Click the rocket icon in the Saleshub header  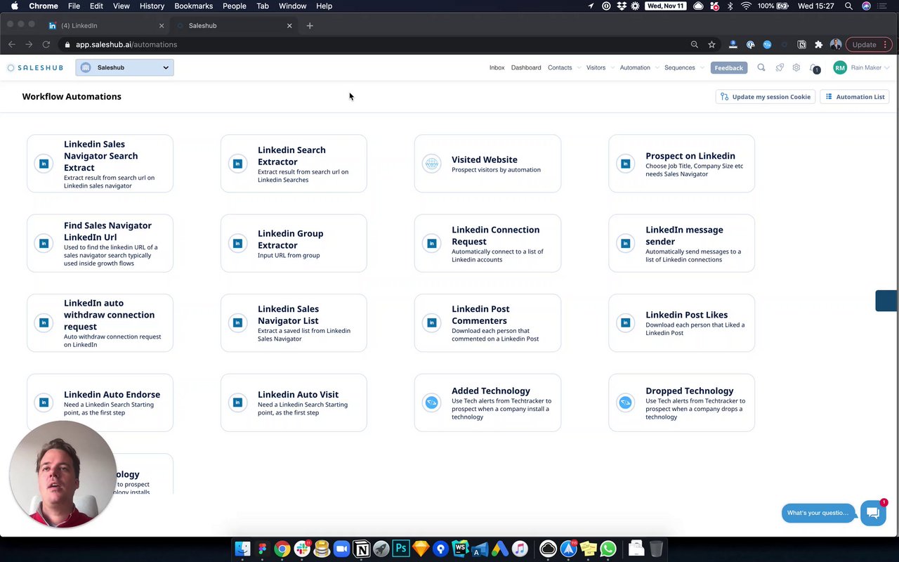tap(780, 67)
